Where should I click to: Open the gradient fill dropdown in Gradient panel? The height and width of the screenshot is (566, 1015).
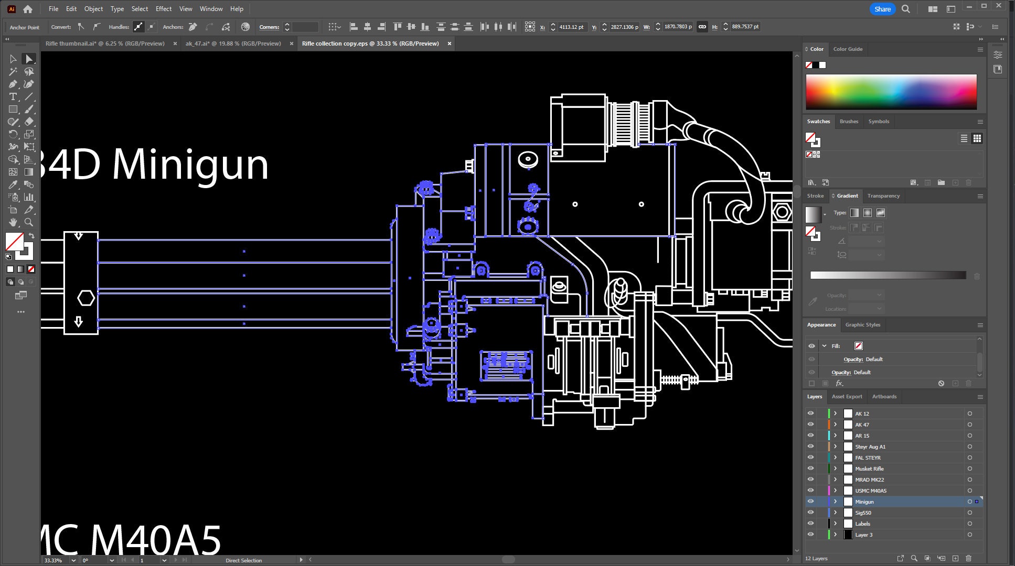[825, 213]
